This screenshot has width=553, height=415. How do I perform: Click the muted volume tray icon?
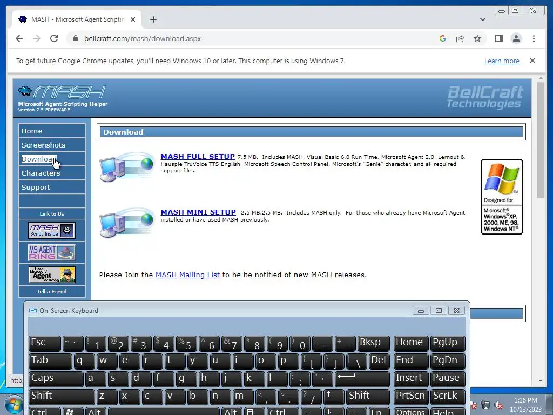pos(498,405)
